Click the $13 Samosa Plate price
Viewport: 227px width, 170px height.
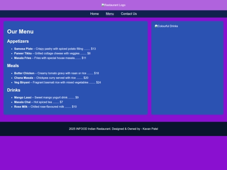tap(93, 49)
